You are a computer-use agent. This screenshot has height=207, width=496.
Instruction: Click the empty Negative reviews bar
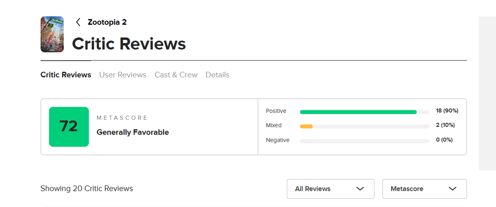(x=365, y=141)
